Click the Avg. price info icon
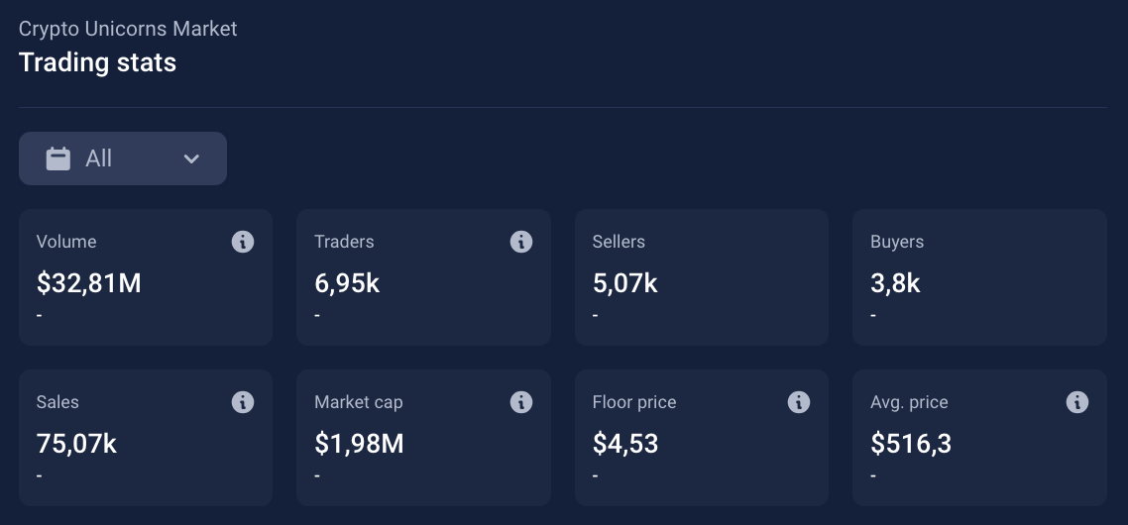1128x525 pixels. (x=1076, y=402)
